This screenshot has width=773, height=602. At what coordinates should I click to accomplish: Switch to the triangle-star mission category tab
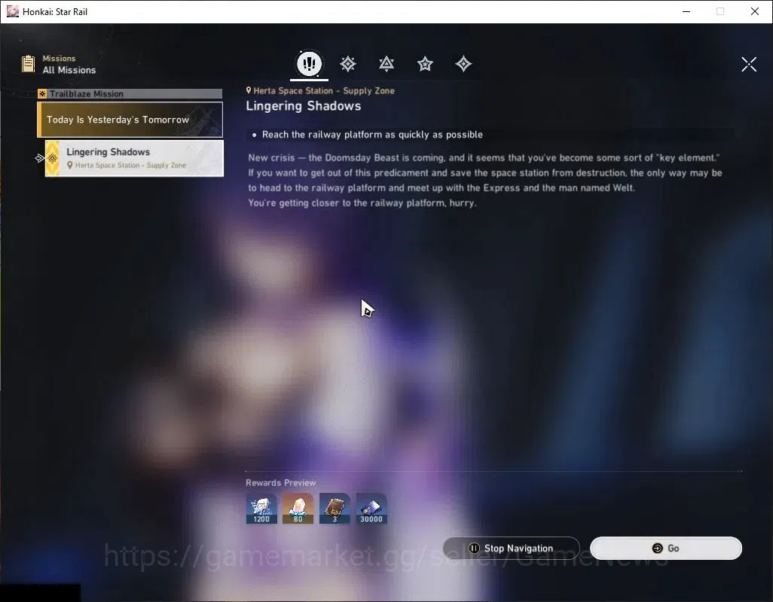point(386,64)
